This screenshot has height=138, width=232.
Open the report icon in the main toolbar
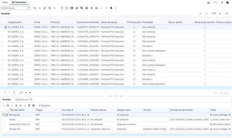click(87, 8)
